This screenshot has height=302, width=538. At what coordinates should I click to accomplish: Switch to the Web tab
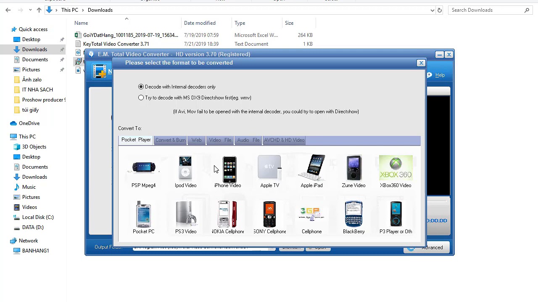click(x=196, y=140)
